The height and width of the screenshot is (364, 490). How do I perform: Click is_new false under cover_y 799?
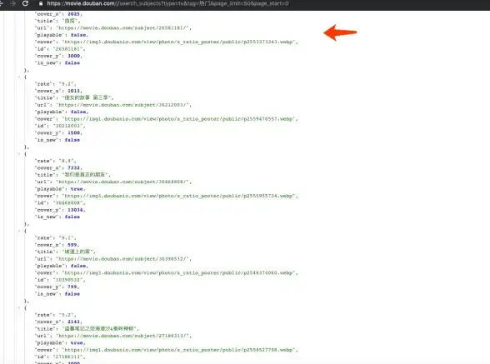click(57, 294)
